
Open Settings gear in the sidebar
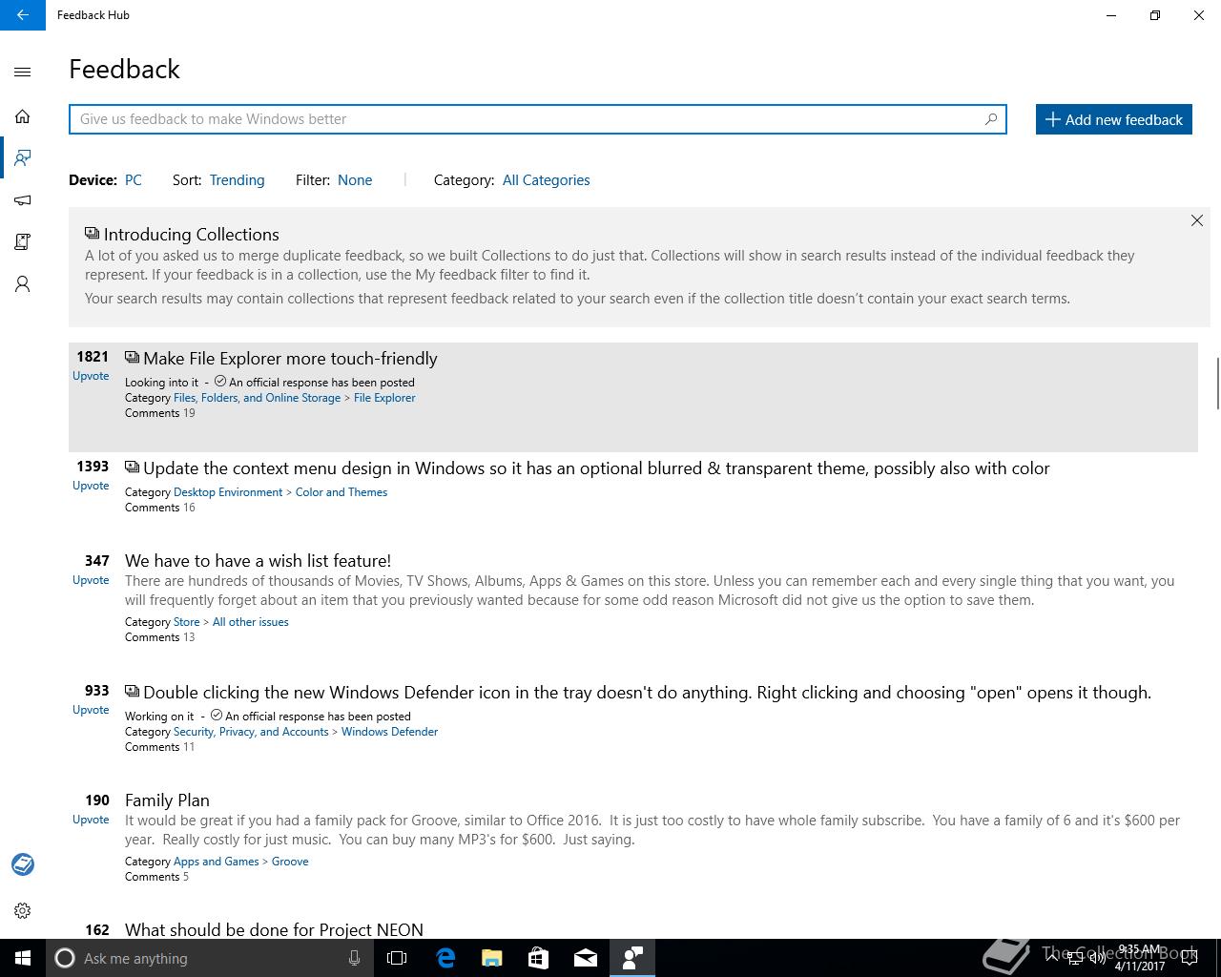coord(23,911)
